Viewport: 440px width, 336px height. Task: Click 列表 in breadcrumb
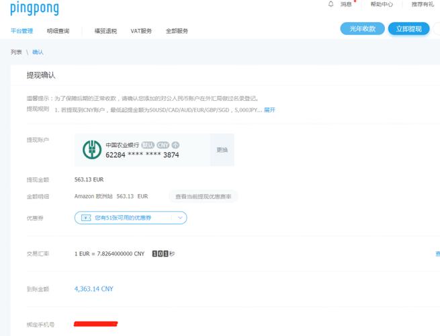(x=16, y=52)
